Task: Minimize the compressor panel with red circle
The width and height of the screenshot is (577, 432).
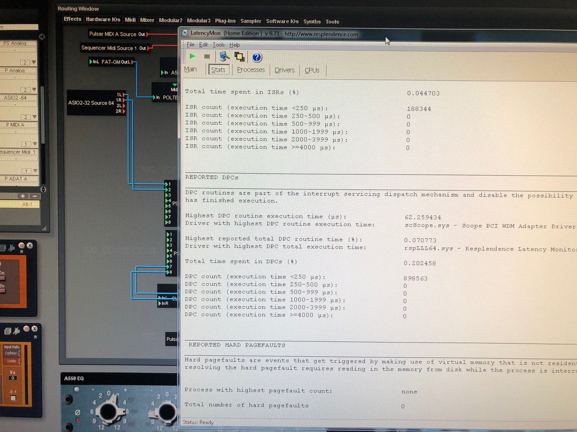Action: coord(26,329)
